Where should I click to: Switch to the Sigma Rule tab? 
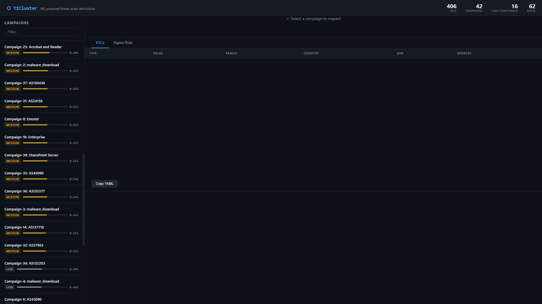coord(123,43)
